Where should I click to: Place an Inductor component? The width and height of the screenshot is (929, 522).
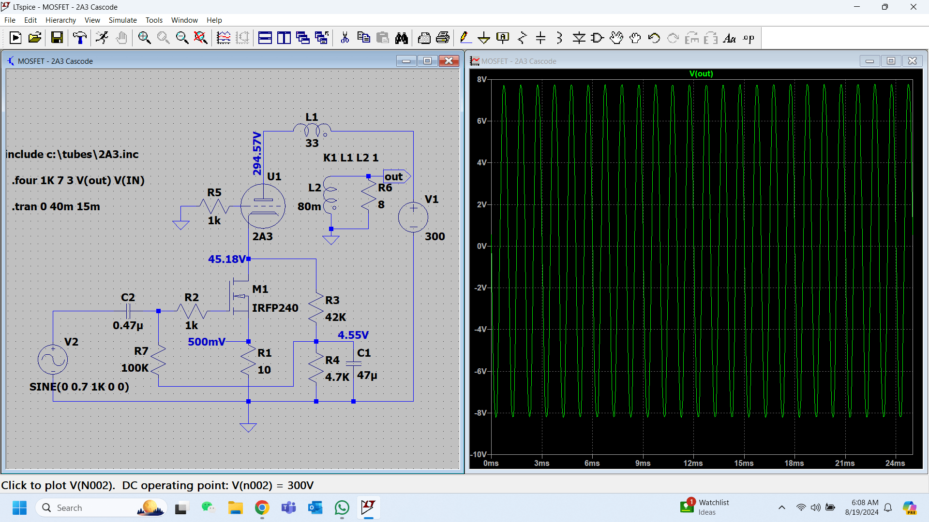pyautogui.click(x=560, y=38)
